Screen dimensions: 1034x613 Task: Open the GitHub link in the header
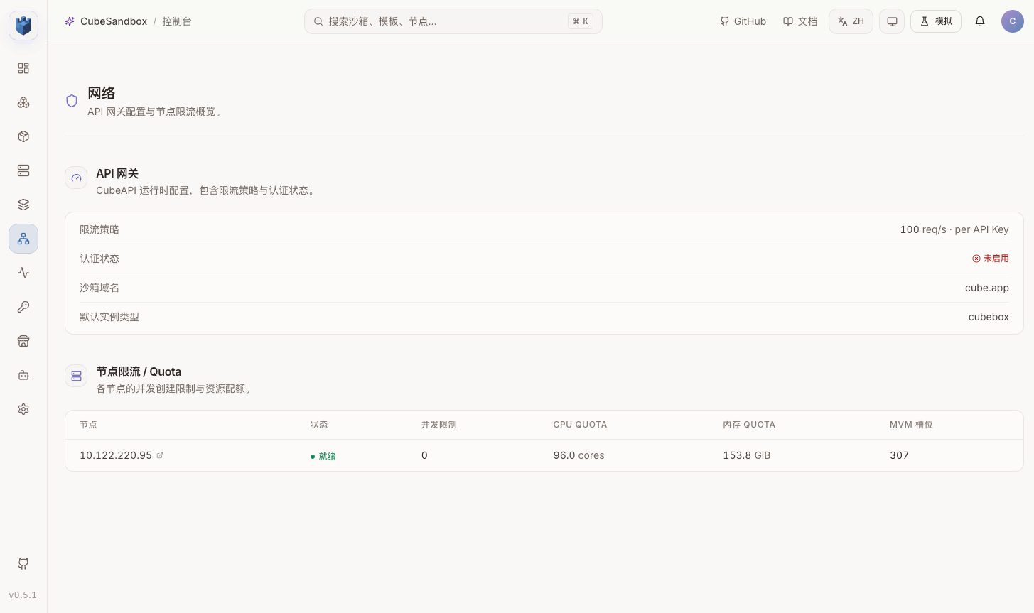pyautogui.click(x=743, y=21)
